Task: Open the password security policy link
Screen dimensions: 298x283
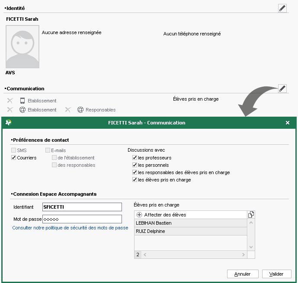Action: coord(70,228)
